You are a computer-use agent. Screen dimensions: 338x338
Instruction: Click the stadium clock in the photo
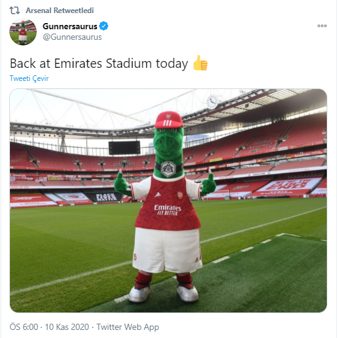(x=212, y=101)
